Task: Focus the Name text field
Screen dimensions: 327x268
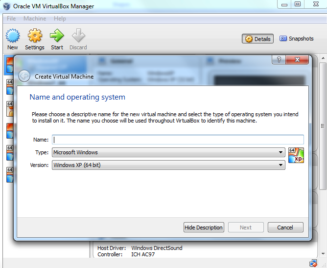Action: point(178,140)
